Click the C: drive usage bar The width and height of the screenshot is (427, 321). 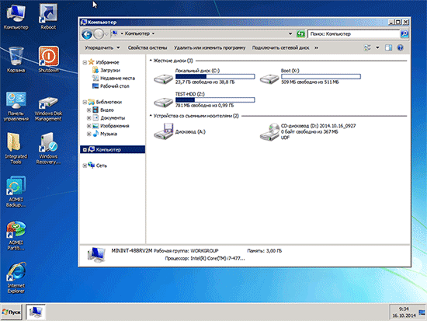coord(215,76)
